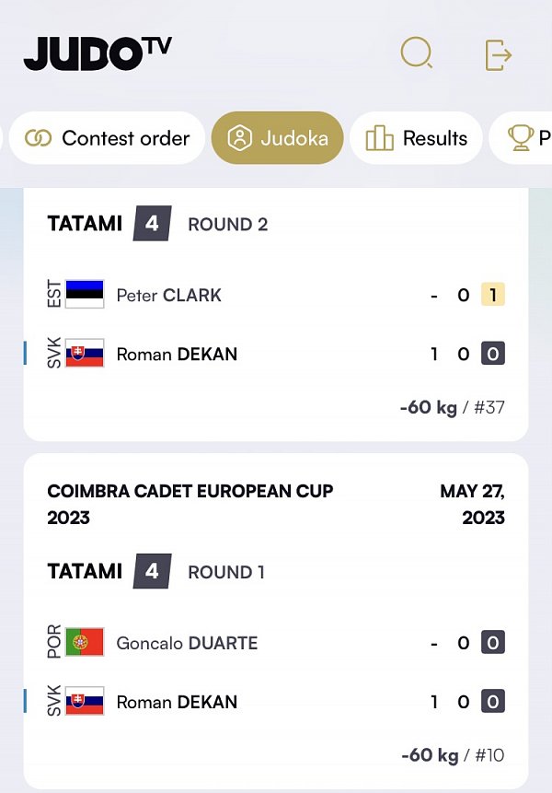Go to the JudoTV logo home
The image size is (552, 793).
[x=98, y=53]
